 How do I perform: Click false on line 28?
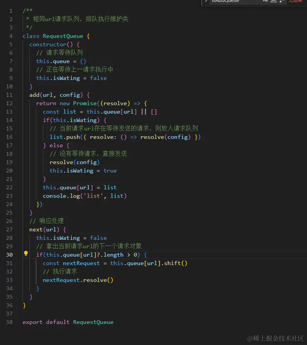(x=98, y=238)
